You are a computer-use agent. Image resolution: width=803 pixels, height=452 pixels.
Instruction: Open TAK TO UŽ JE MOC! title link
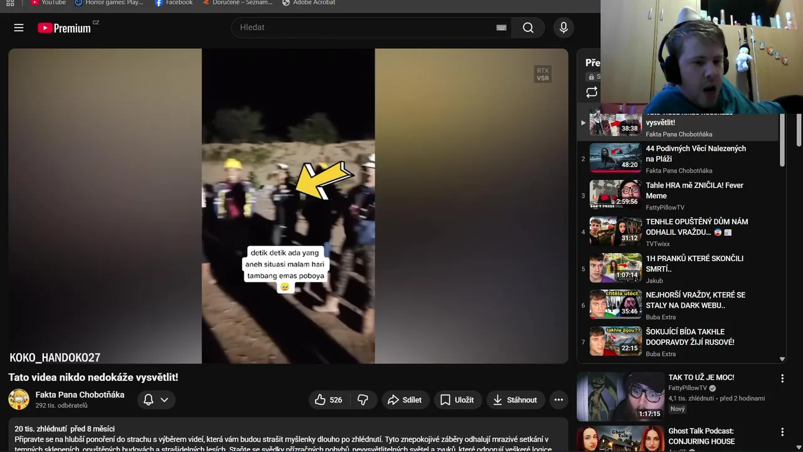701,377
